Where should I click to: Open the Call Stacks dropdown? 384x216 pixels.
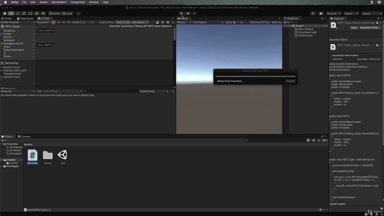coord(140,22)
